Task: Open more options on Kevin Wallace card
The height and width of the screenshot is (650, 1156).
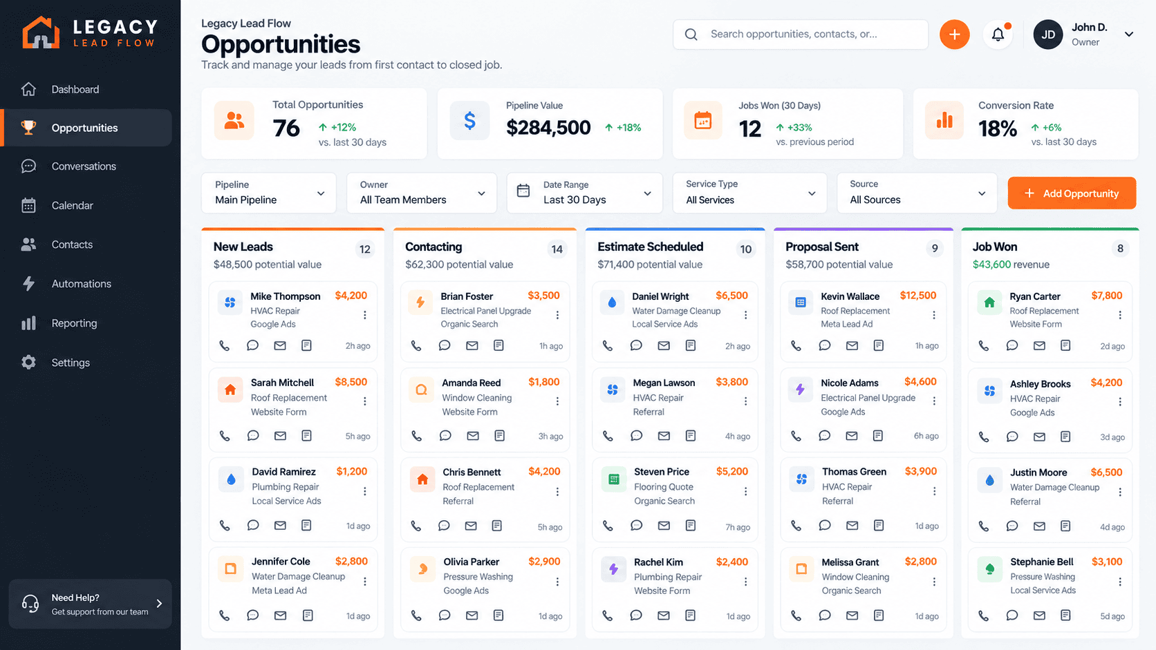Action: (934, 315)
